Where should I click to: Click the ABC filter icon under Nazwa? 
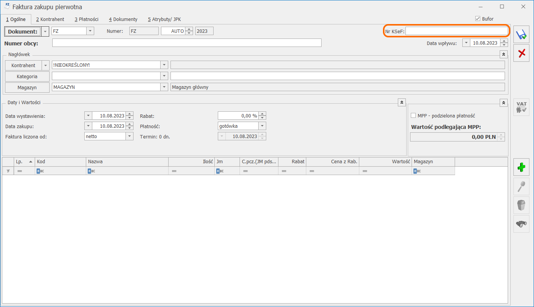click(91, 171)
